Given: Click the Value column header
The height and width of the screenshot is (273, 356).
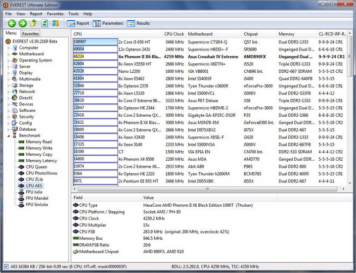Looking at the screenshot, I should 209,198.
